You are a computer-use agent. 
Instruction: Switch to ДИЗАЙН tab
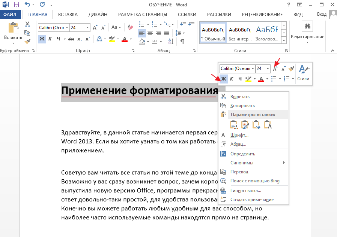(98, 14)
